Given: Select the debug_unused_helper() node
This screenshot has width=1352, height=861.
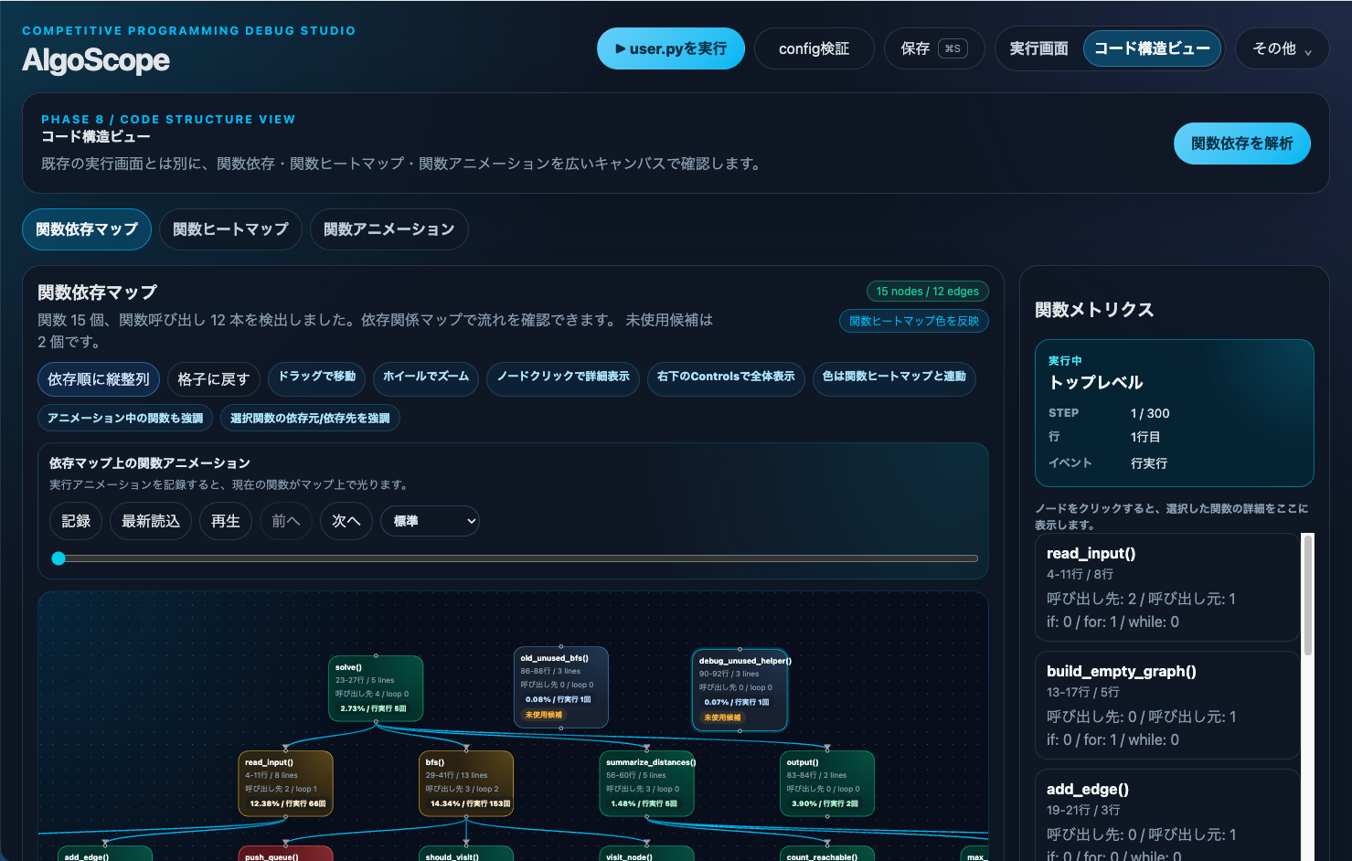Looking at the screenshot, I should [740, 690].
